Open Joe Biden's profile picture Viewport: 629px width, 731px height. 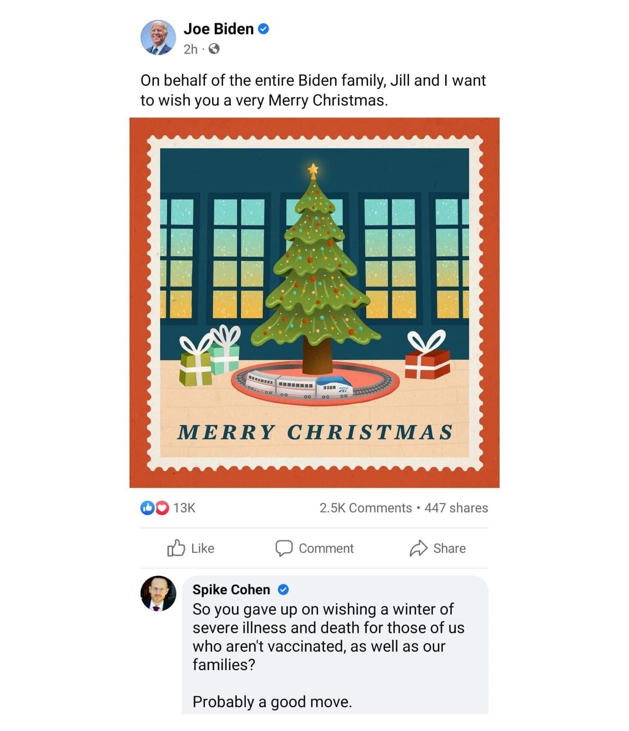coord(158,37)
